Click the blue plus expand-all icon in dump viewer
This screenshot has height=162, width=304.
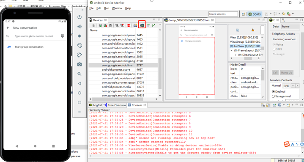click(x=238, y=30)
